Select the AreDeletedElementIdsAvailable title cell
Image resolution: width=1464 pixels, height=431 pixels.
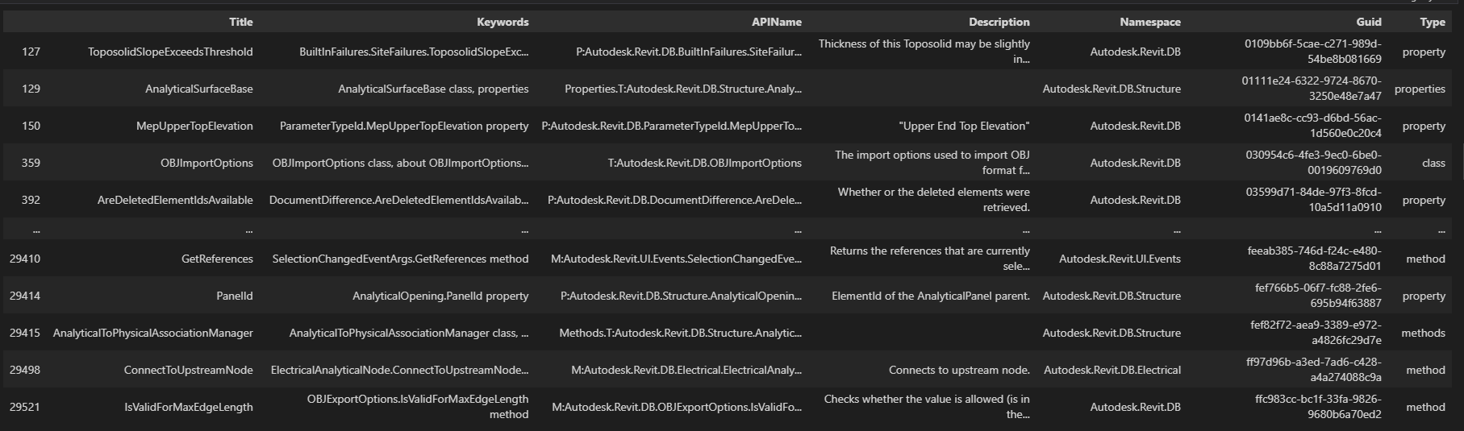pyautogui.click(x=175, y=200)
